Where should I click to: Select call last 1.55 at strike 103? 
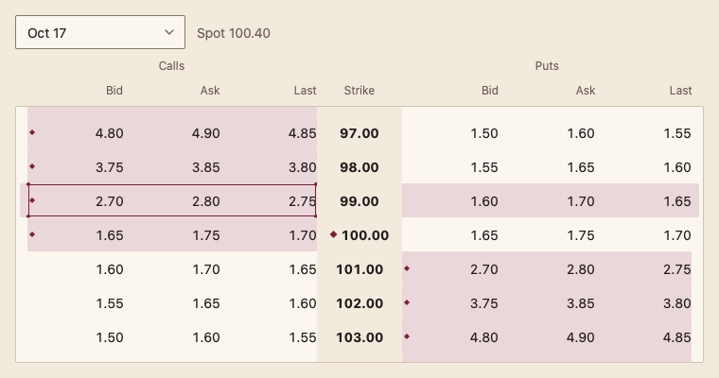tap(302, 337)
